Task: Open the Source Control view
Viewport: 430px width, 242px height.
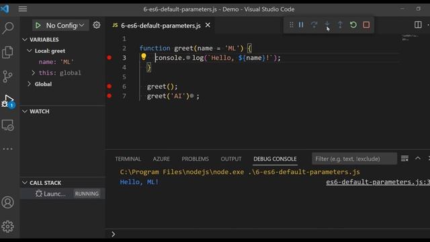Action: pos(7,76)
